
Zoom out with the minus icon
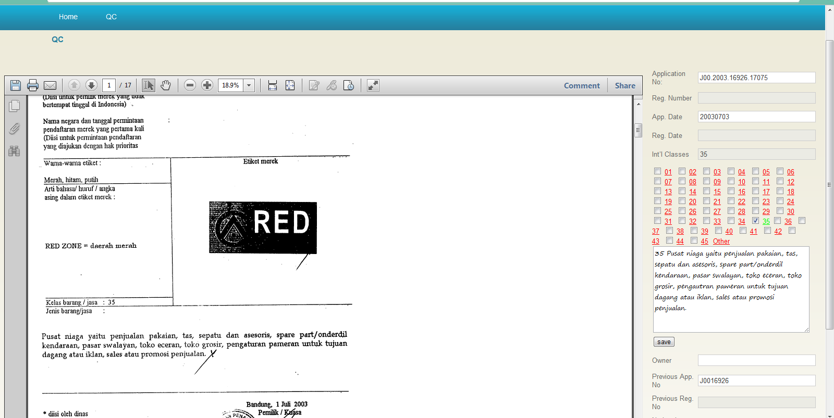click(190, 85)
